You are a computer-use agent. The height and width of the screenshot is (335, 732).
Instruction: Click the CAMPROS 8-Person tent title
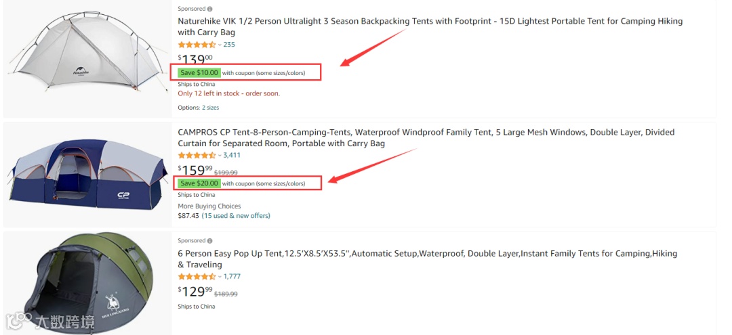[426, 137]
